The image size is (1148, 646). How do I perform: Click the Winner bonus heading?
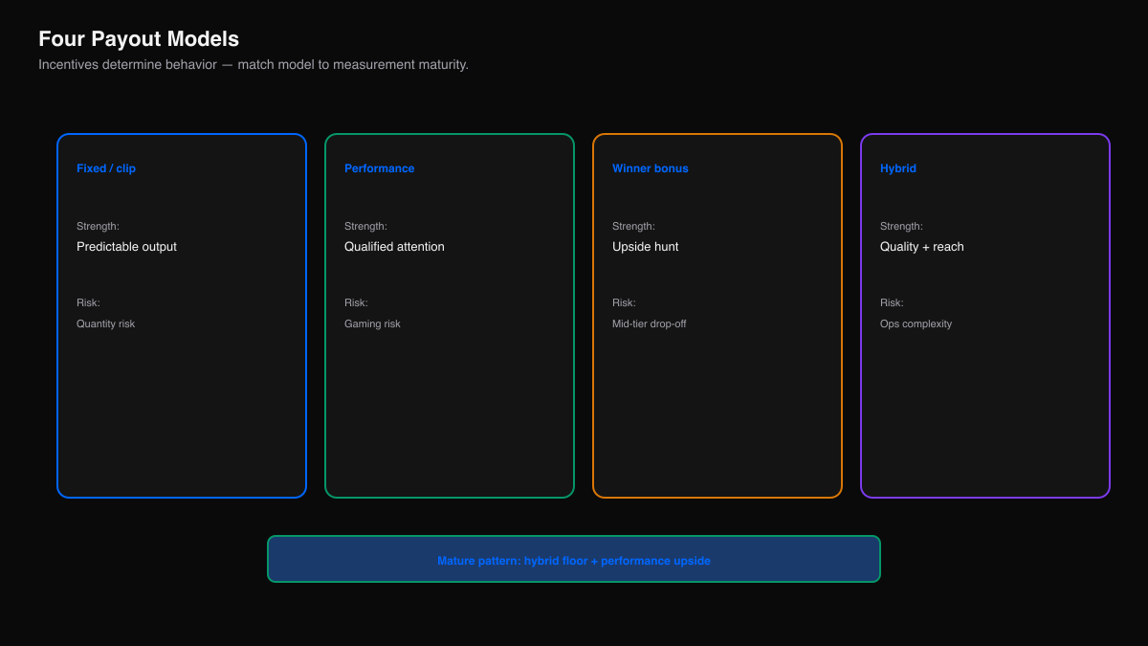pyautogui.click(x=651, y=168)
